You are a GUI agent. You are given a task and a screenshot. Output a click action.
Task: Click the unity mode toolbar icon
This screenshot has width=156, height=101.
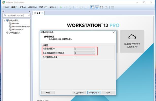pos(106,7)
